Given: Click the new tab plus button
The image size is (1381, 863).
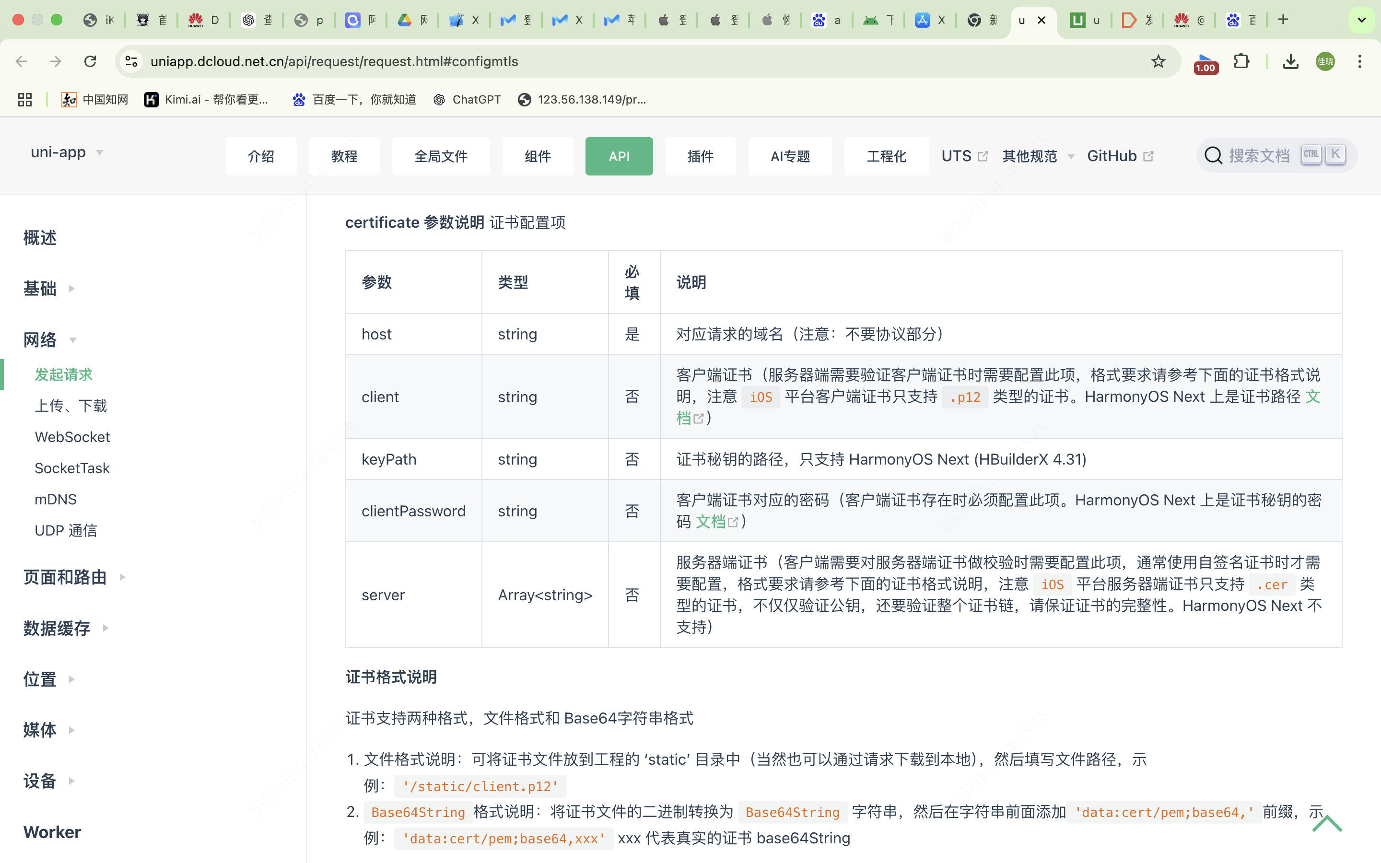Looking at the screenshot, I should pyautogui.click(x=1283, y=20).
